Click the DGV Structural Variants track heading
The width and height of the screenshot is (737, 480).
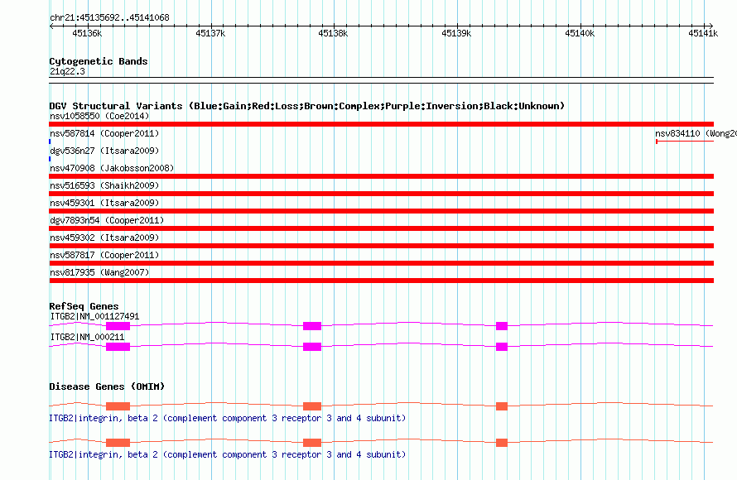pyautogui.click(x=307, y=106)
